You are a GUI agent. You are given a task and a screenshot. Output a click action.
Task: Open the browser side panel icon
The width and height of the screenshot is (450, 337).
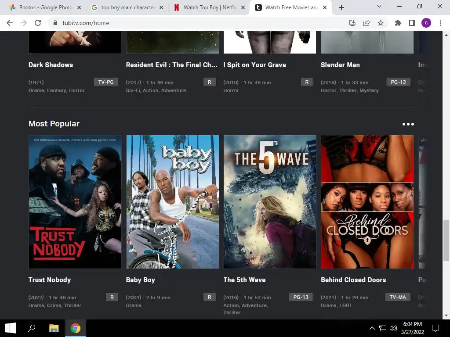click(x=412, y=23)
